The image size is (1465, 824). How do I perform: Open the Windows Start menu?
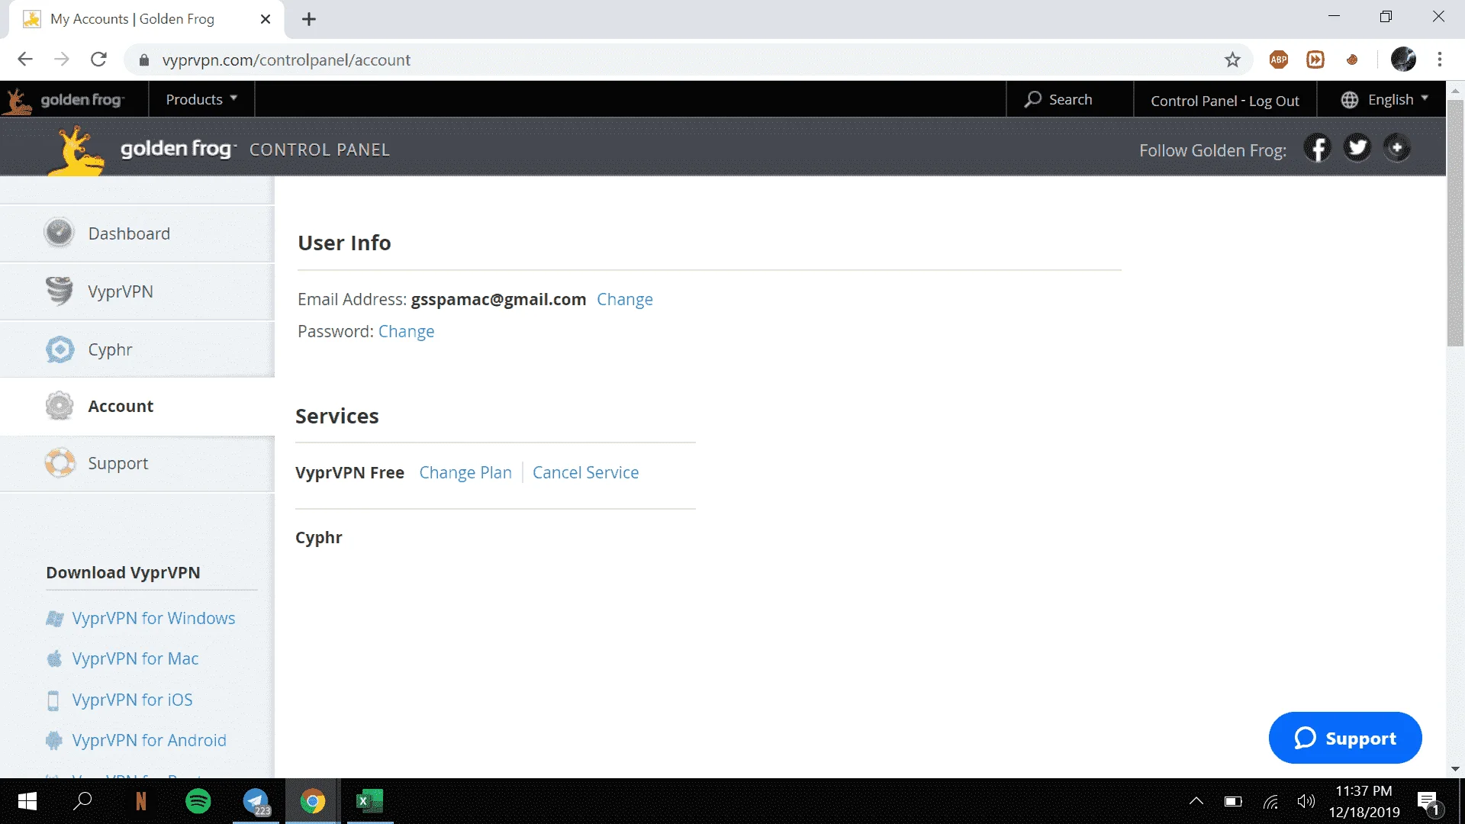27,801
